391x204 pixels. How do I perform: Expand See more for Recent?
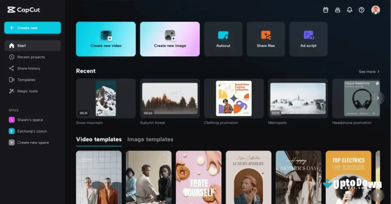point(369,71)
